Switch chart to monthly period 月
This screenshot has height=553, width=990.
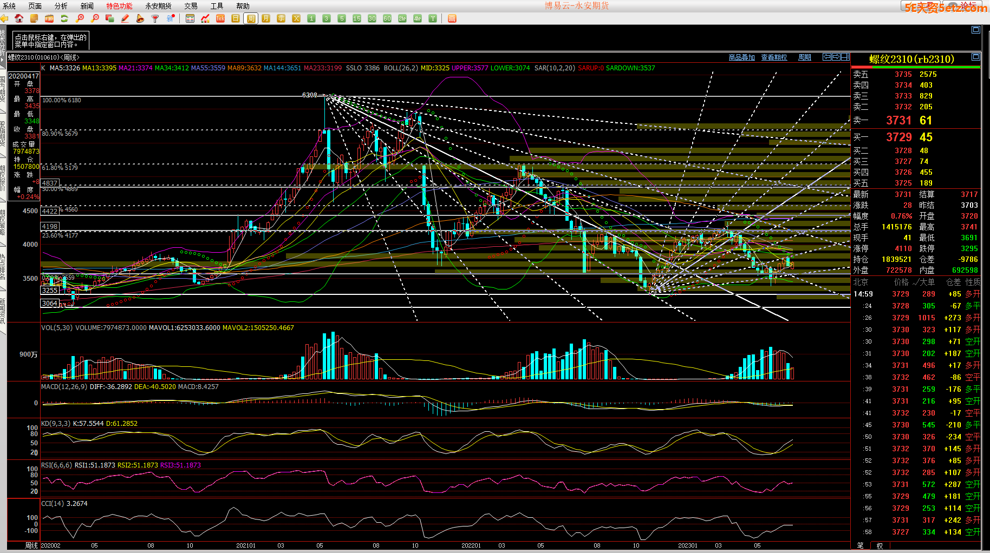point(266,18)
